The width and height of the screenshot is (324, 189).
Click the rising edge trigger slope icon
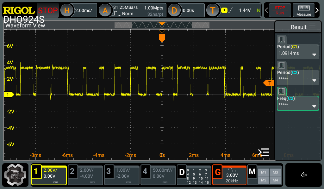point(231,10)
